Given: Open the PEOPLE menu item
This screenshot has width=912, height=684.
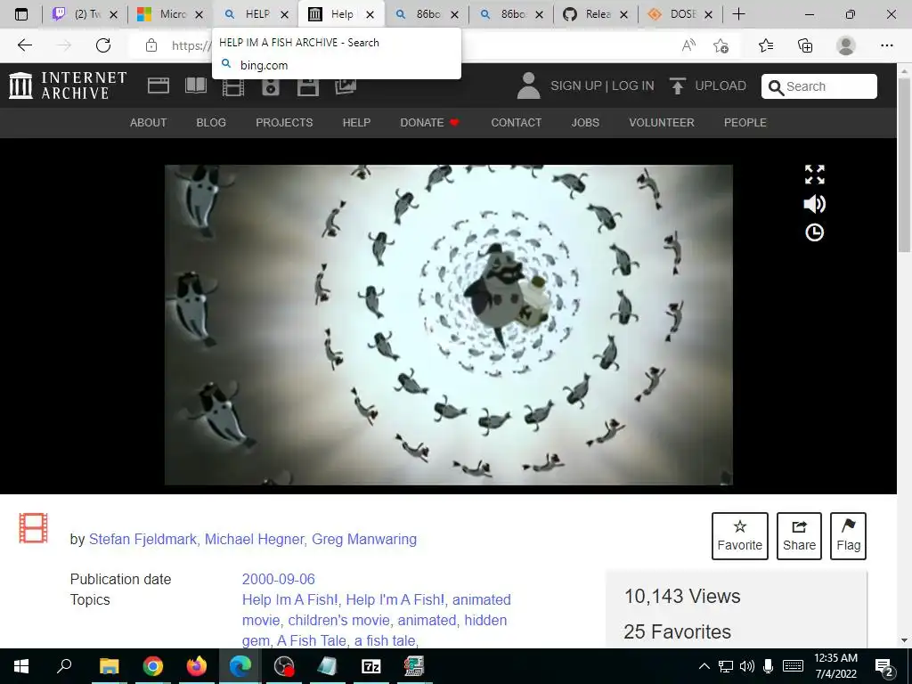Looking at the screenshot, I should pos(745,123).
